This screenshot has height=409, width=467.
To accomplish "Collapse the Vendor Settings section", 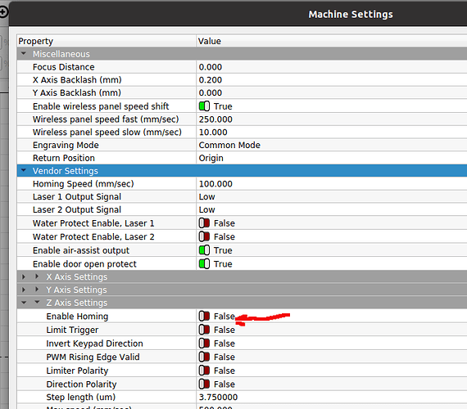I will pos(24,171).
